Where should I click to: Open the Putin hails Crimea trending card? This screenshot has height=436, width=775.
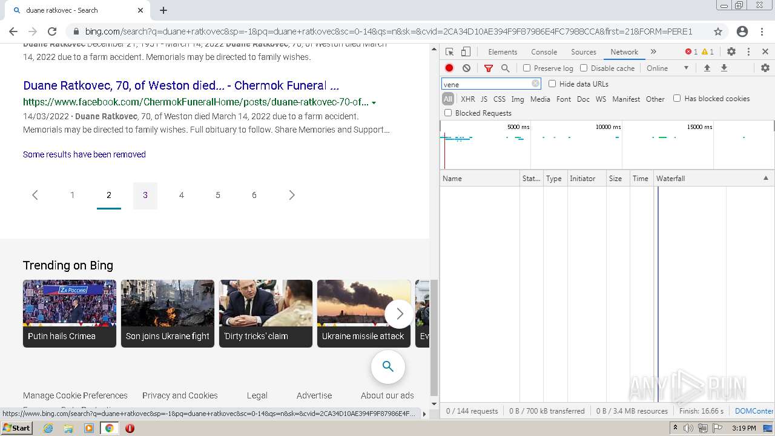coord(70,314)
